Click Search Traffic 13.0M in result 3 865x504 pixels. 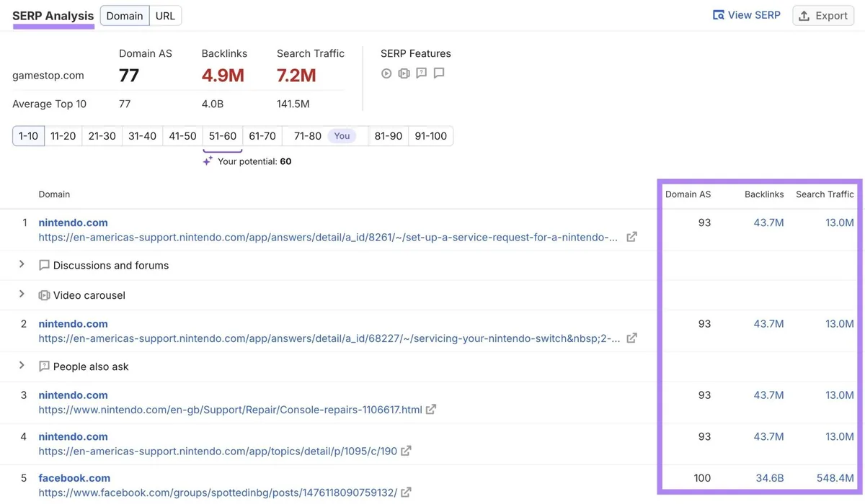point(840,395)
